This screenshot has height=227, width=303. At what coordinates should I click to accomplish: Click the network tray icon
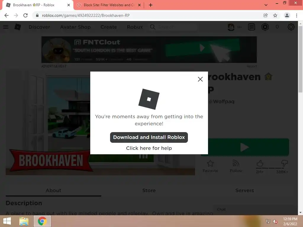point(268,221)
